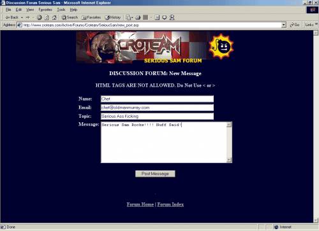The width and height of the screenshot is (319, 231).
Task: Expand the Links toolbar chevron
Action: point(316,24)
